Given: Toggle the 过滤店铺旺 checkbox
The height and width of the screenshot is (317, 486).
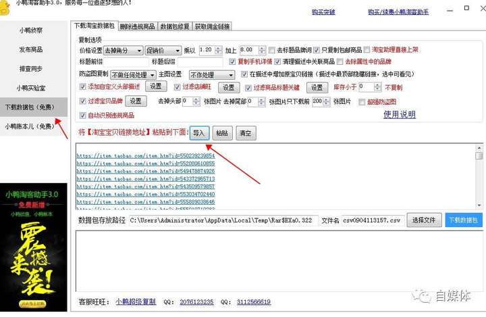Looking at the screenshot, I should click(177, 87).
